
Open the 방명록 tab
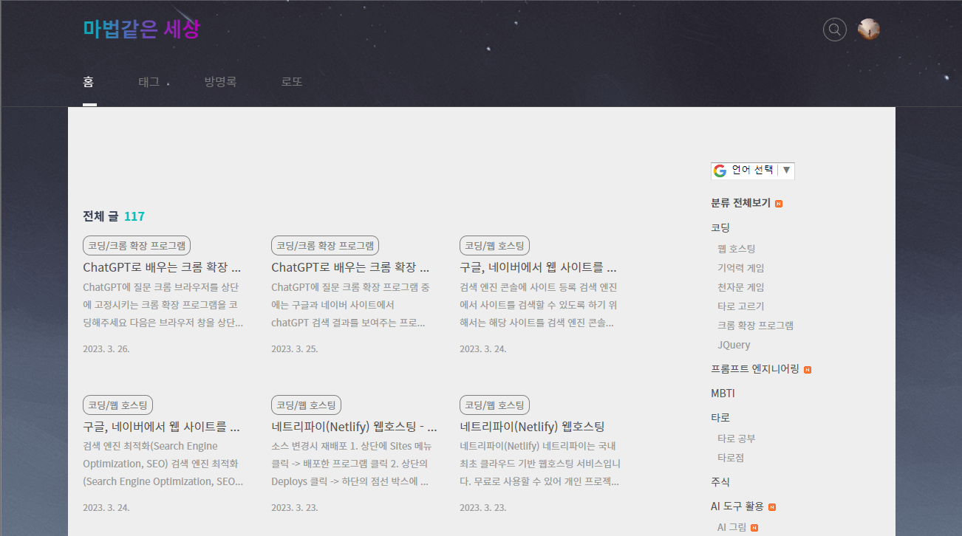click(219, 82)
